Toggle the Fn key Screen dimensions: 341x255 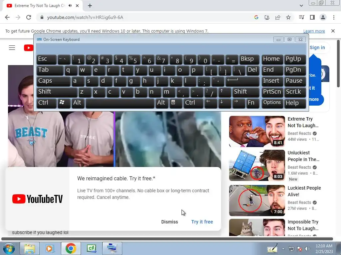(x=253, y=103)
